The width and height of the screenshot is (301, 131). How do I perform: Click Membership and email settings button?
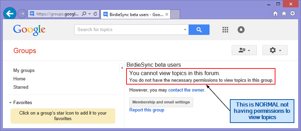(x=161, y=102)
